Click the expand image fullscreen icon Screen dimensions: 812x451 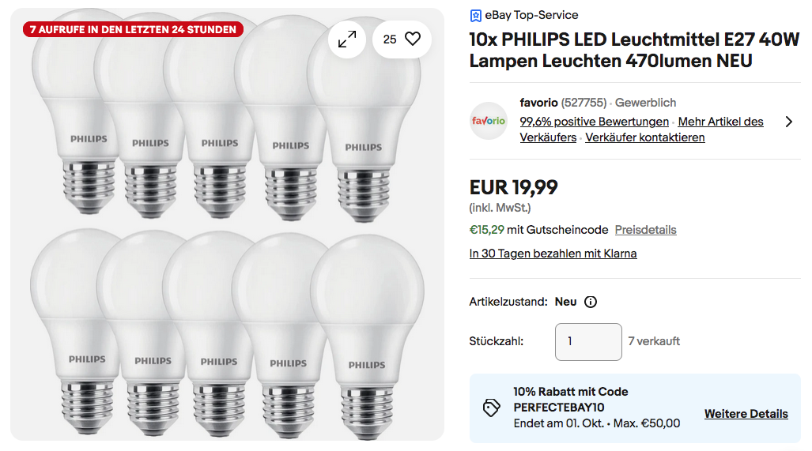pos(347,39)
